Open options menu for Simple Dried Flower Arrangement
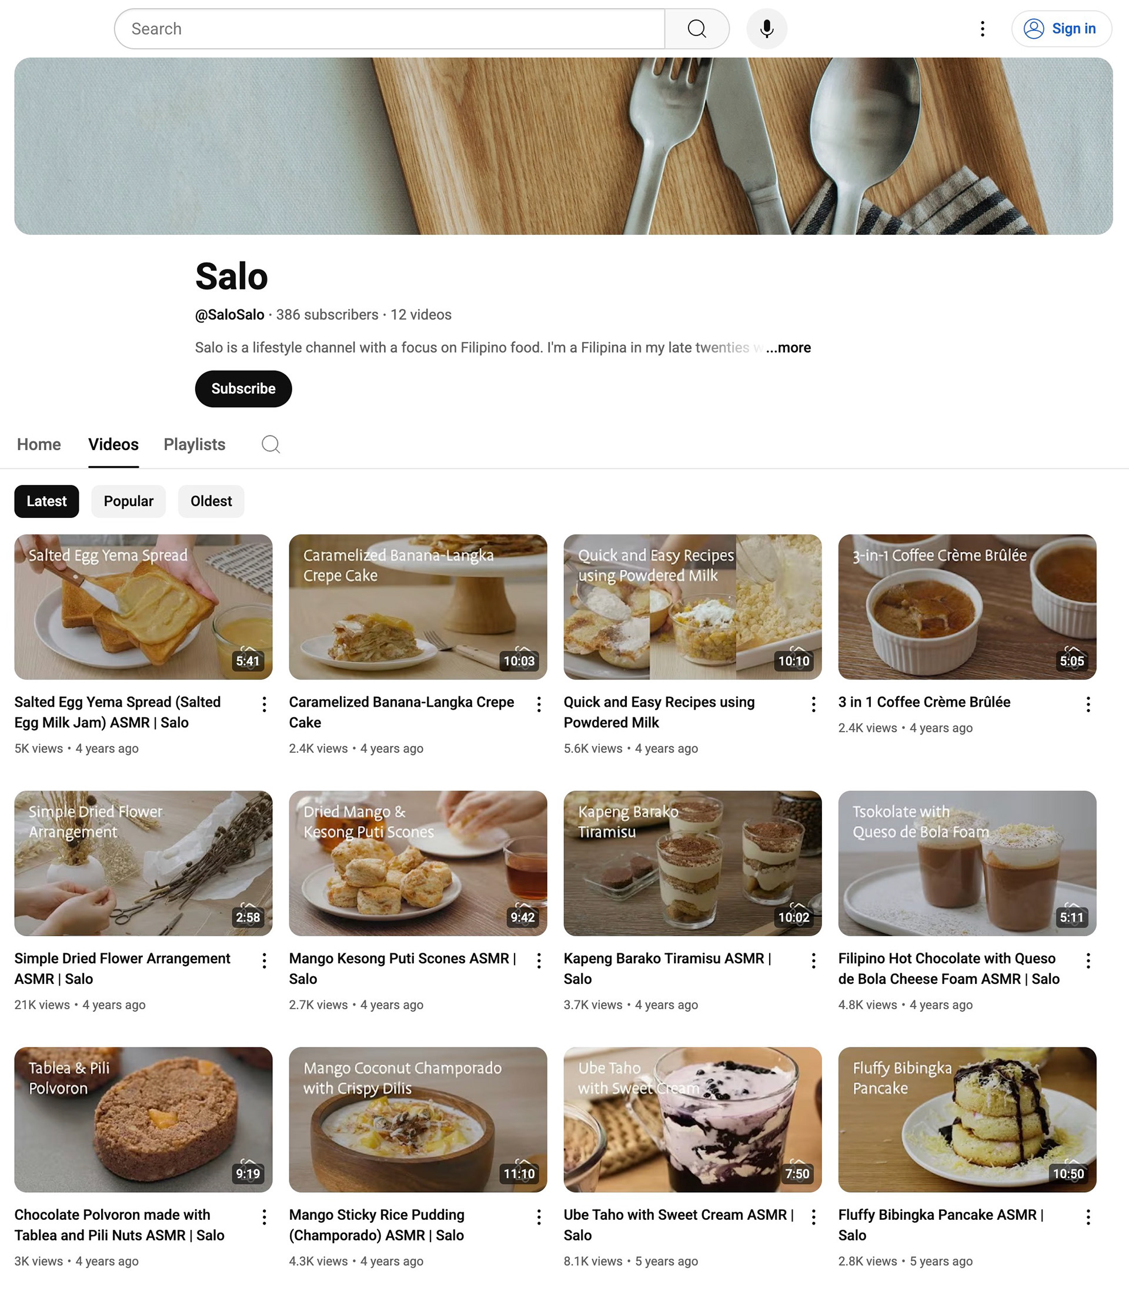Screen dimensions: 1129x1304 click(265, 960)
